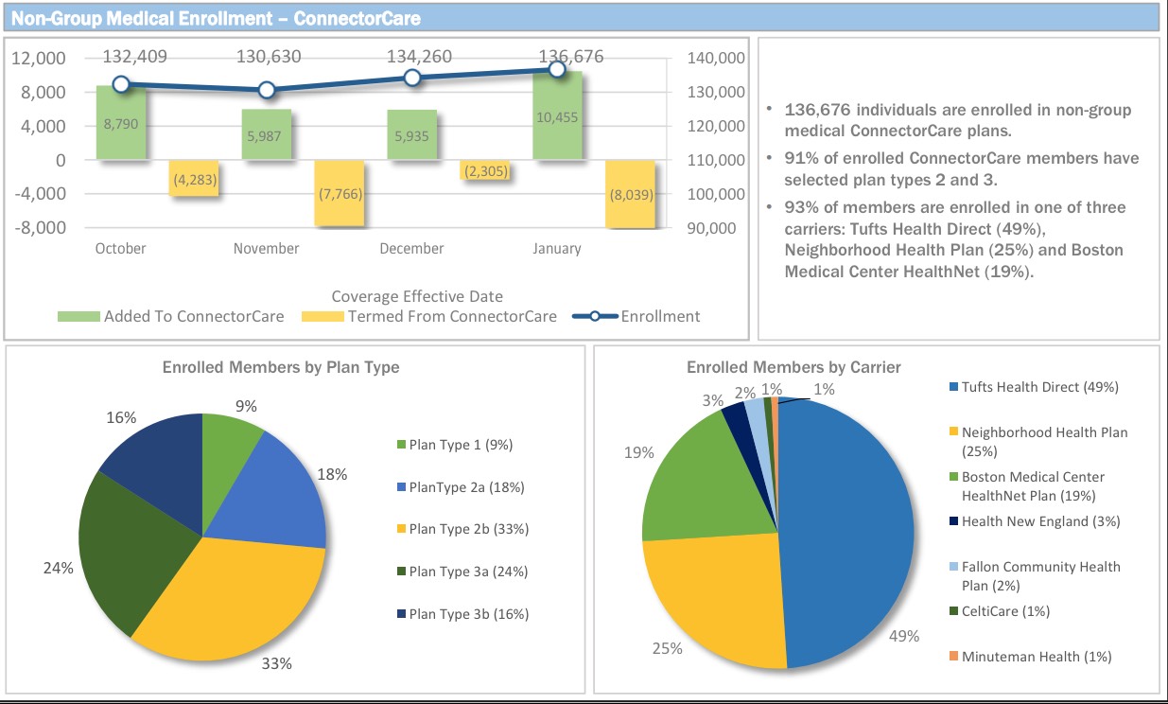Click the Added To ConnectorCare legend entry

170,317
